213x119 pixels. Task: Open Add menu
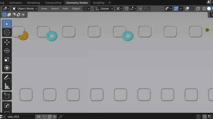[65, 9]
